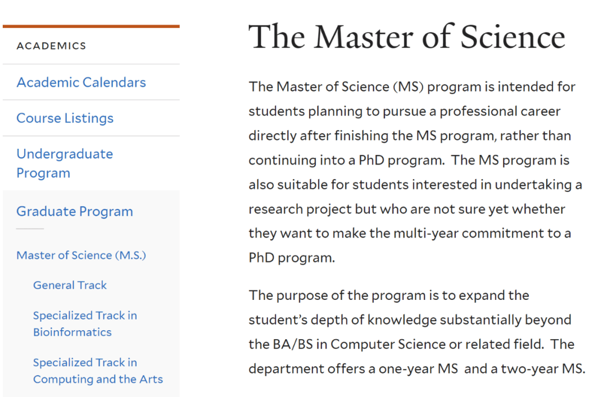Click the words 'professional career' in first paragraph
Viewport: 607px width, 397px height.
click(500, 111)
